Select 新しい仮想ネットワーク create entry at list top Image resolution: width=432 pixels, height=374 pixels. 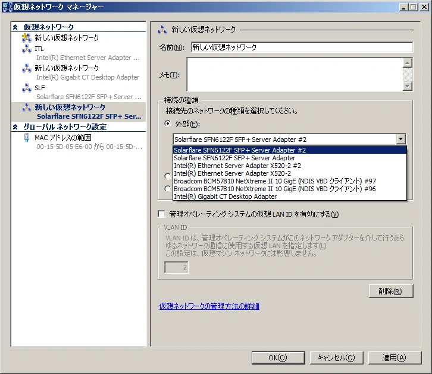tap(67, 37)
